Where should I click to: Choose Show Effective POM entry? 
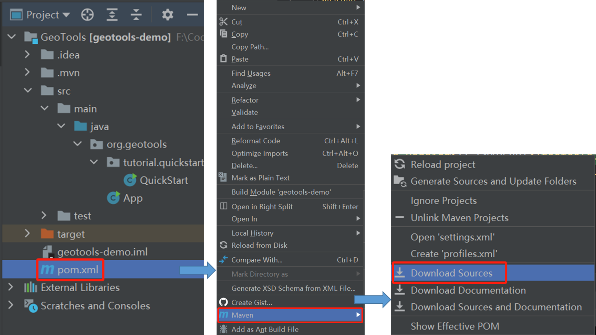tap(492, 326)
